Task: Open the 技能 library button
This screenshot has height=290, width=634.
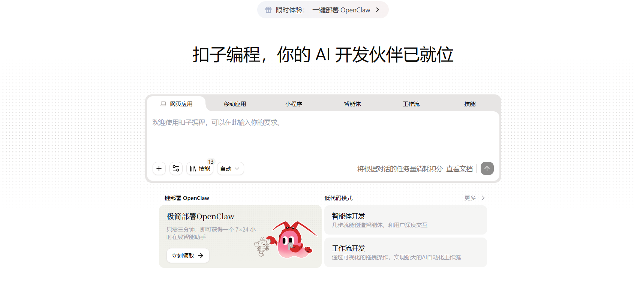Action: pyautogui.click(x=200, y=169)
